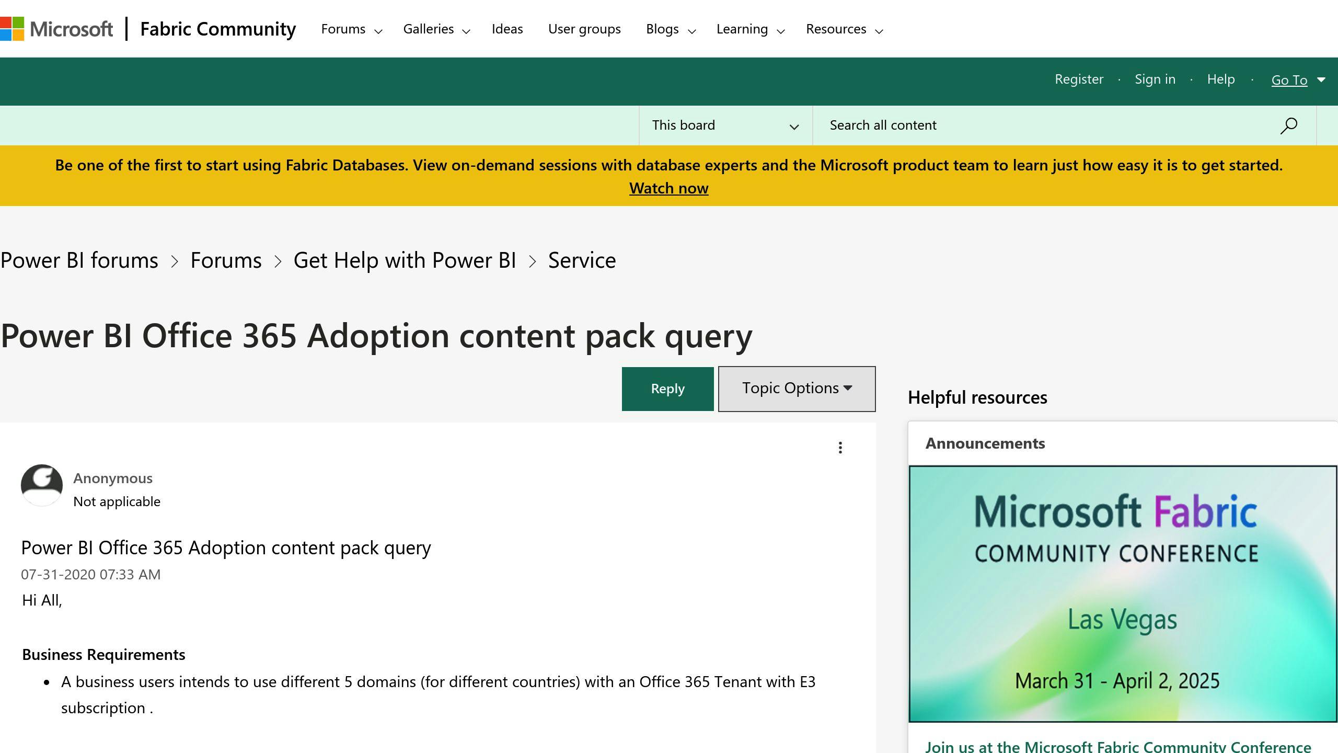1338x753 pixels.
Task: Click the Business Requirements heading
Action: click(x=103, y=655)
